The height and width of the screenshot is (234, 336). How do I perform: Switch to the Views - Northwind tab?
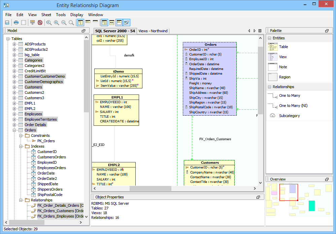[153, 31]
